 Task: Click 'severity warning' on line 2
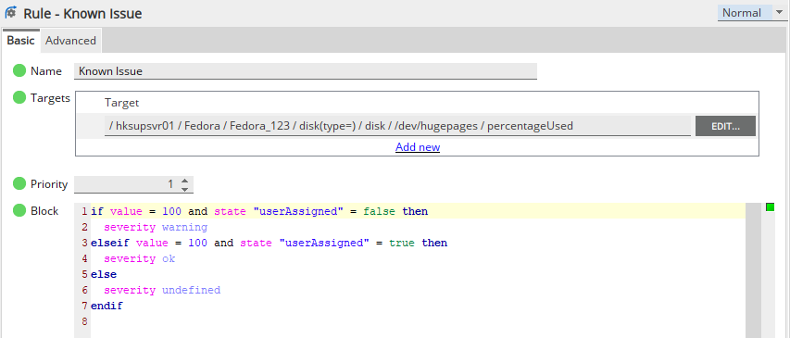point(156,227)
